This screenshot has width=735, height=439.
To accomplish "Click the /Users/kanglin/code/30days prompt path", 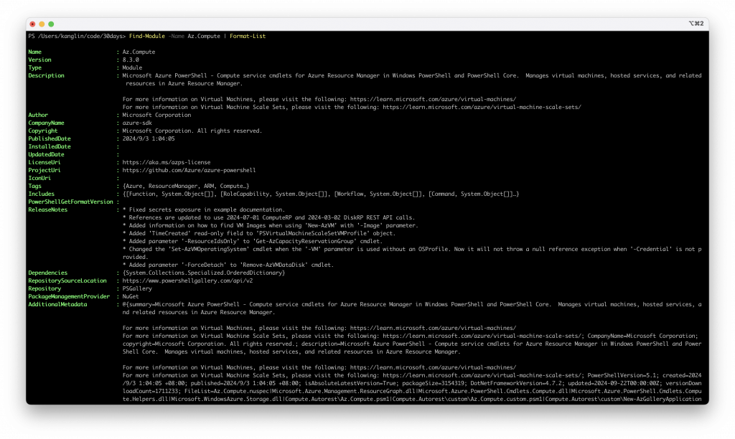I will [80, 36].
